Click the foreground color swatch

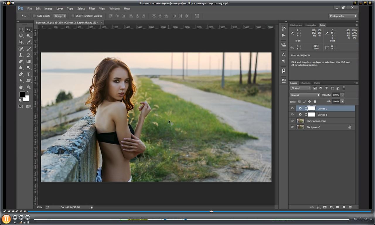22,94
